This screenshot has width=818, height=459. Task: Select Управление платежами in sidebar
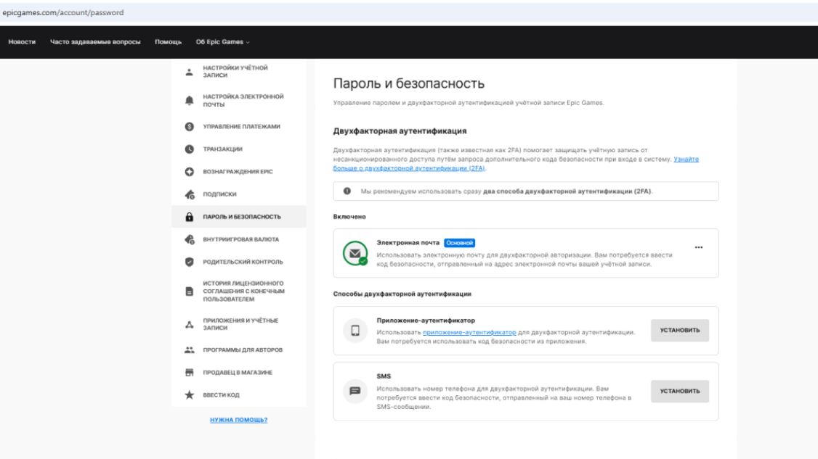tap(239, 127)
